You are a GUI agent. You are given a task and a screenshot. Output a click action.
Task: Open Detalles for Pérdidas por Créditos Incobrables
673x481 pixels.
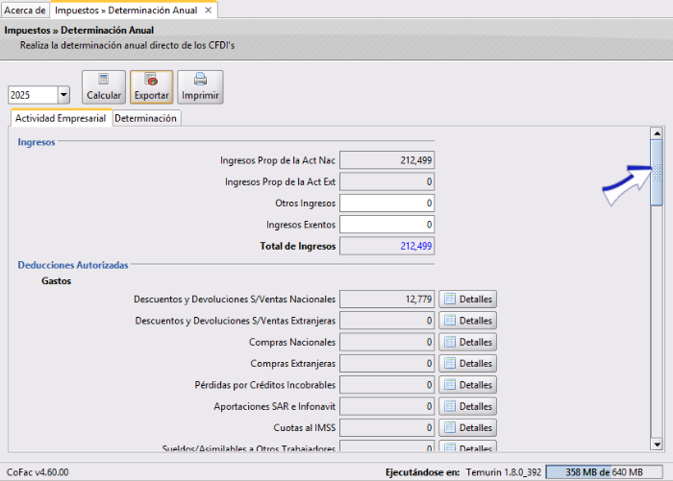[x=467, y=385]
